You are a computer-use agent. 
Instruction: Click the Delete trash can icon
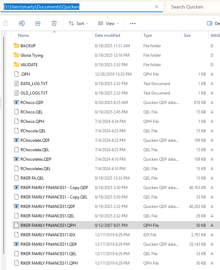54,23
